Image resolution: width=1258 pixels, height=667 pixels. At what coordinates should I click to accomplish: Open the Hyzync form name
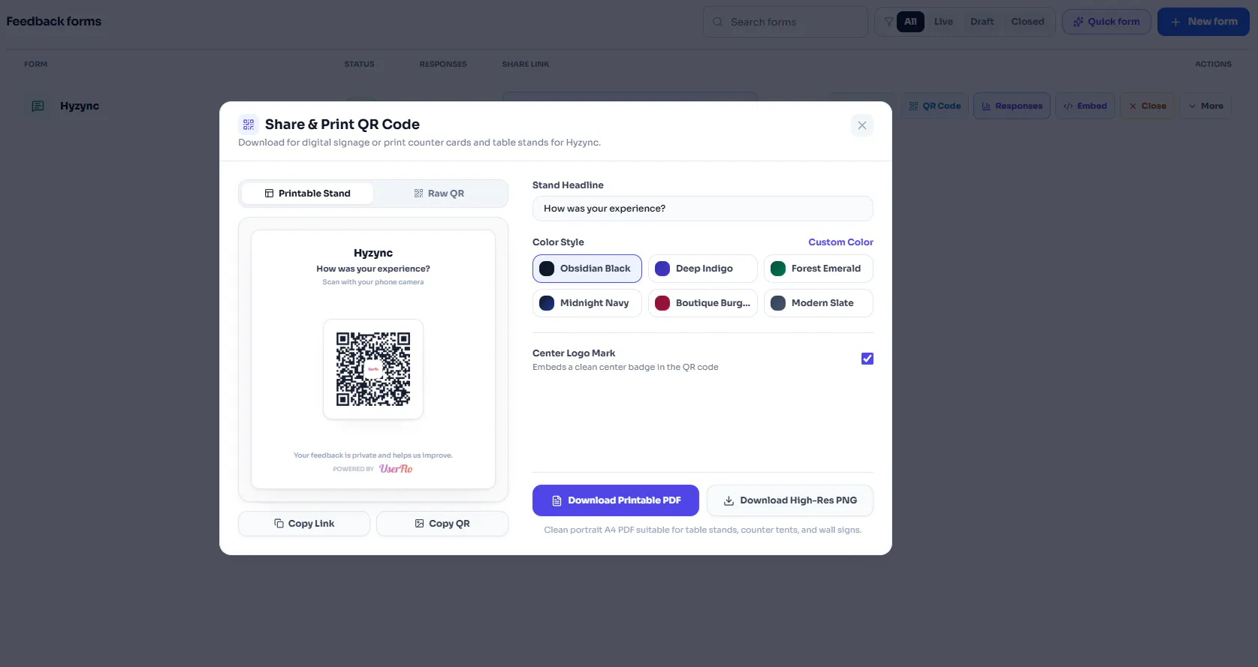(80, 106)
